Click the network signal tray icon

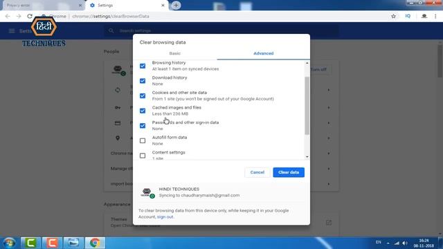397,243
